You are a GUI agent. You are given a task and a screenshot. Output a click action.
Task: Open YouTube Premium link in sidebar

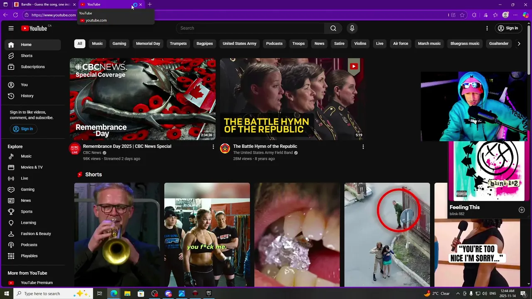tap(32, 283)
